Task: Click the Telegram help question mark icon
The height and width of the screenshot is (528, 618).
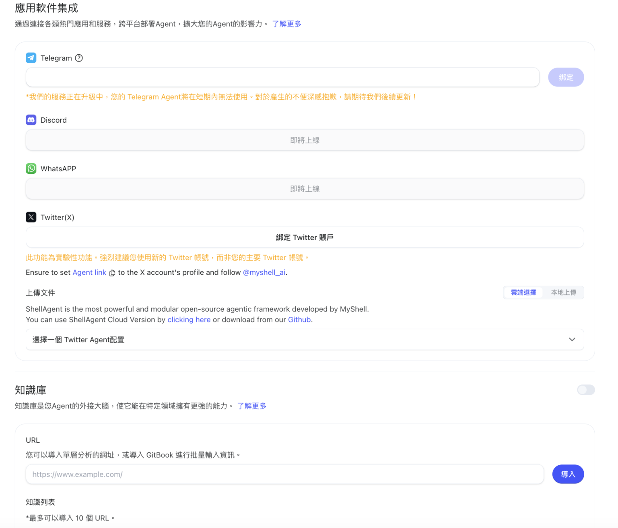Action: [x=79, y=58]
